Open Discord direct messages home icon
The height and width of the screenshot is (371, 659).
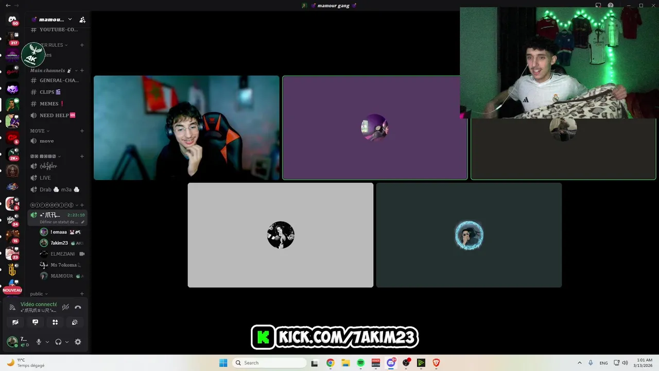pos(12,20)
